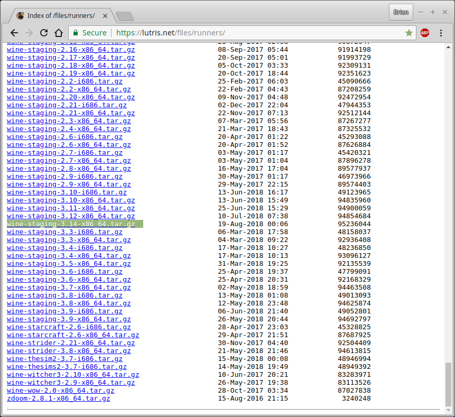This screenshot has height=417, width=455.
Task: Open wine-staging-3.9-x86_64.tar.gz
Action: 69,319
